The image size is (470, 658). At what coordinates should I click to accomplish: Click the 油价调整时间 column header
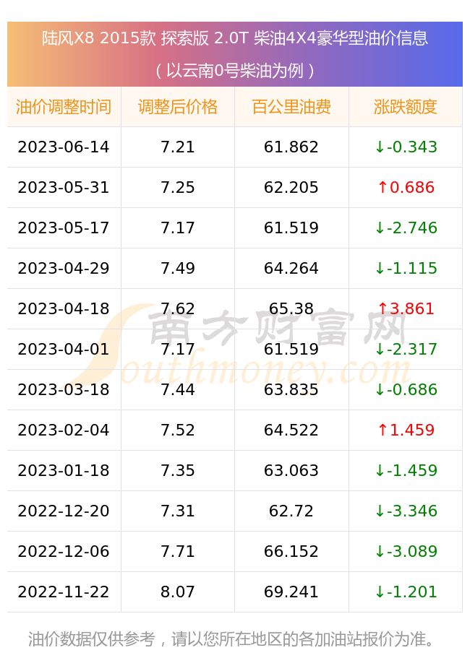(64, 107)
